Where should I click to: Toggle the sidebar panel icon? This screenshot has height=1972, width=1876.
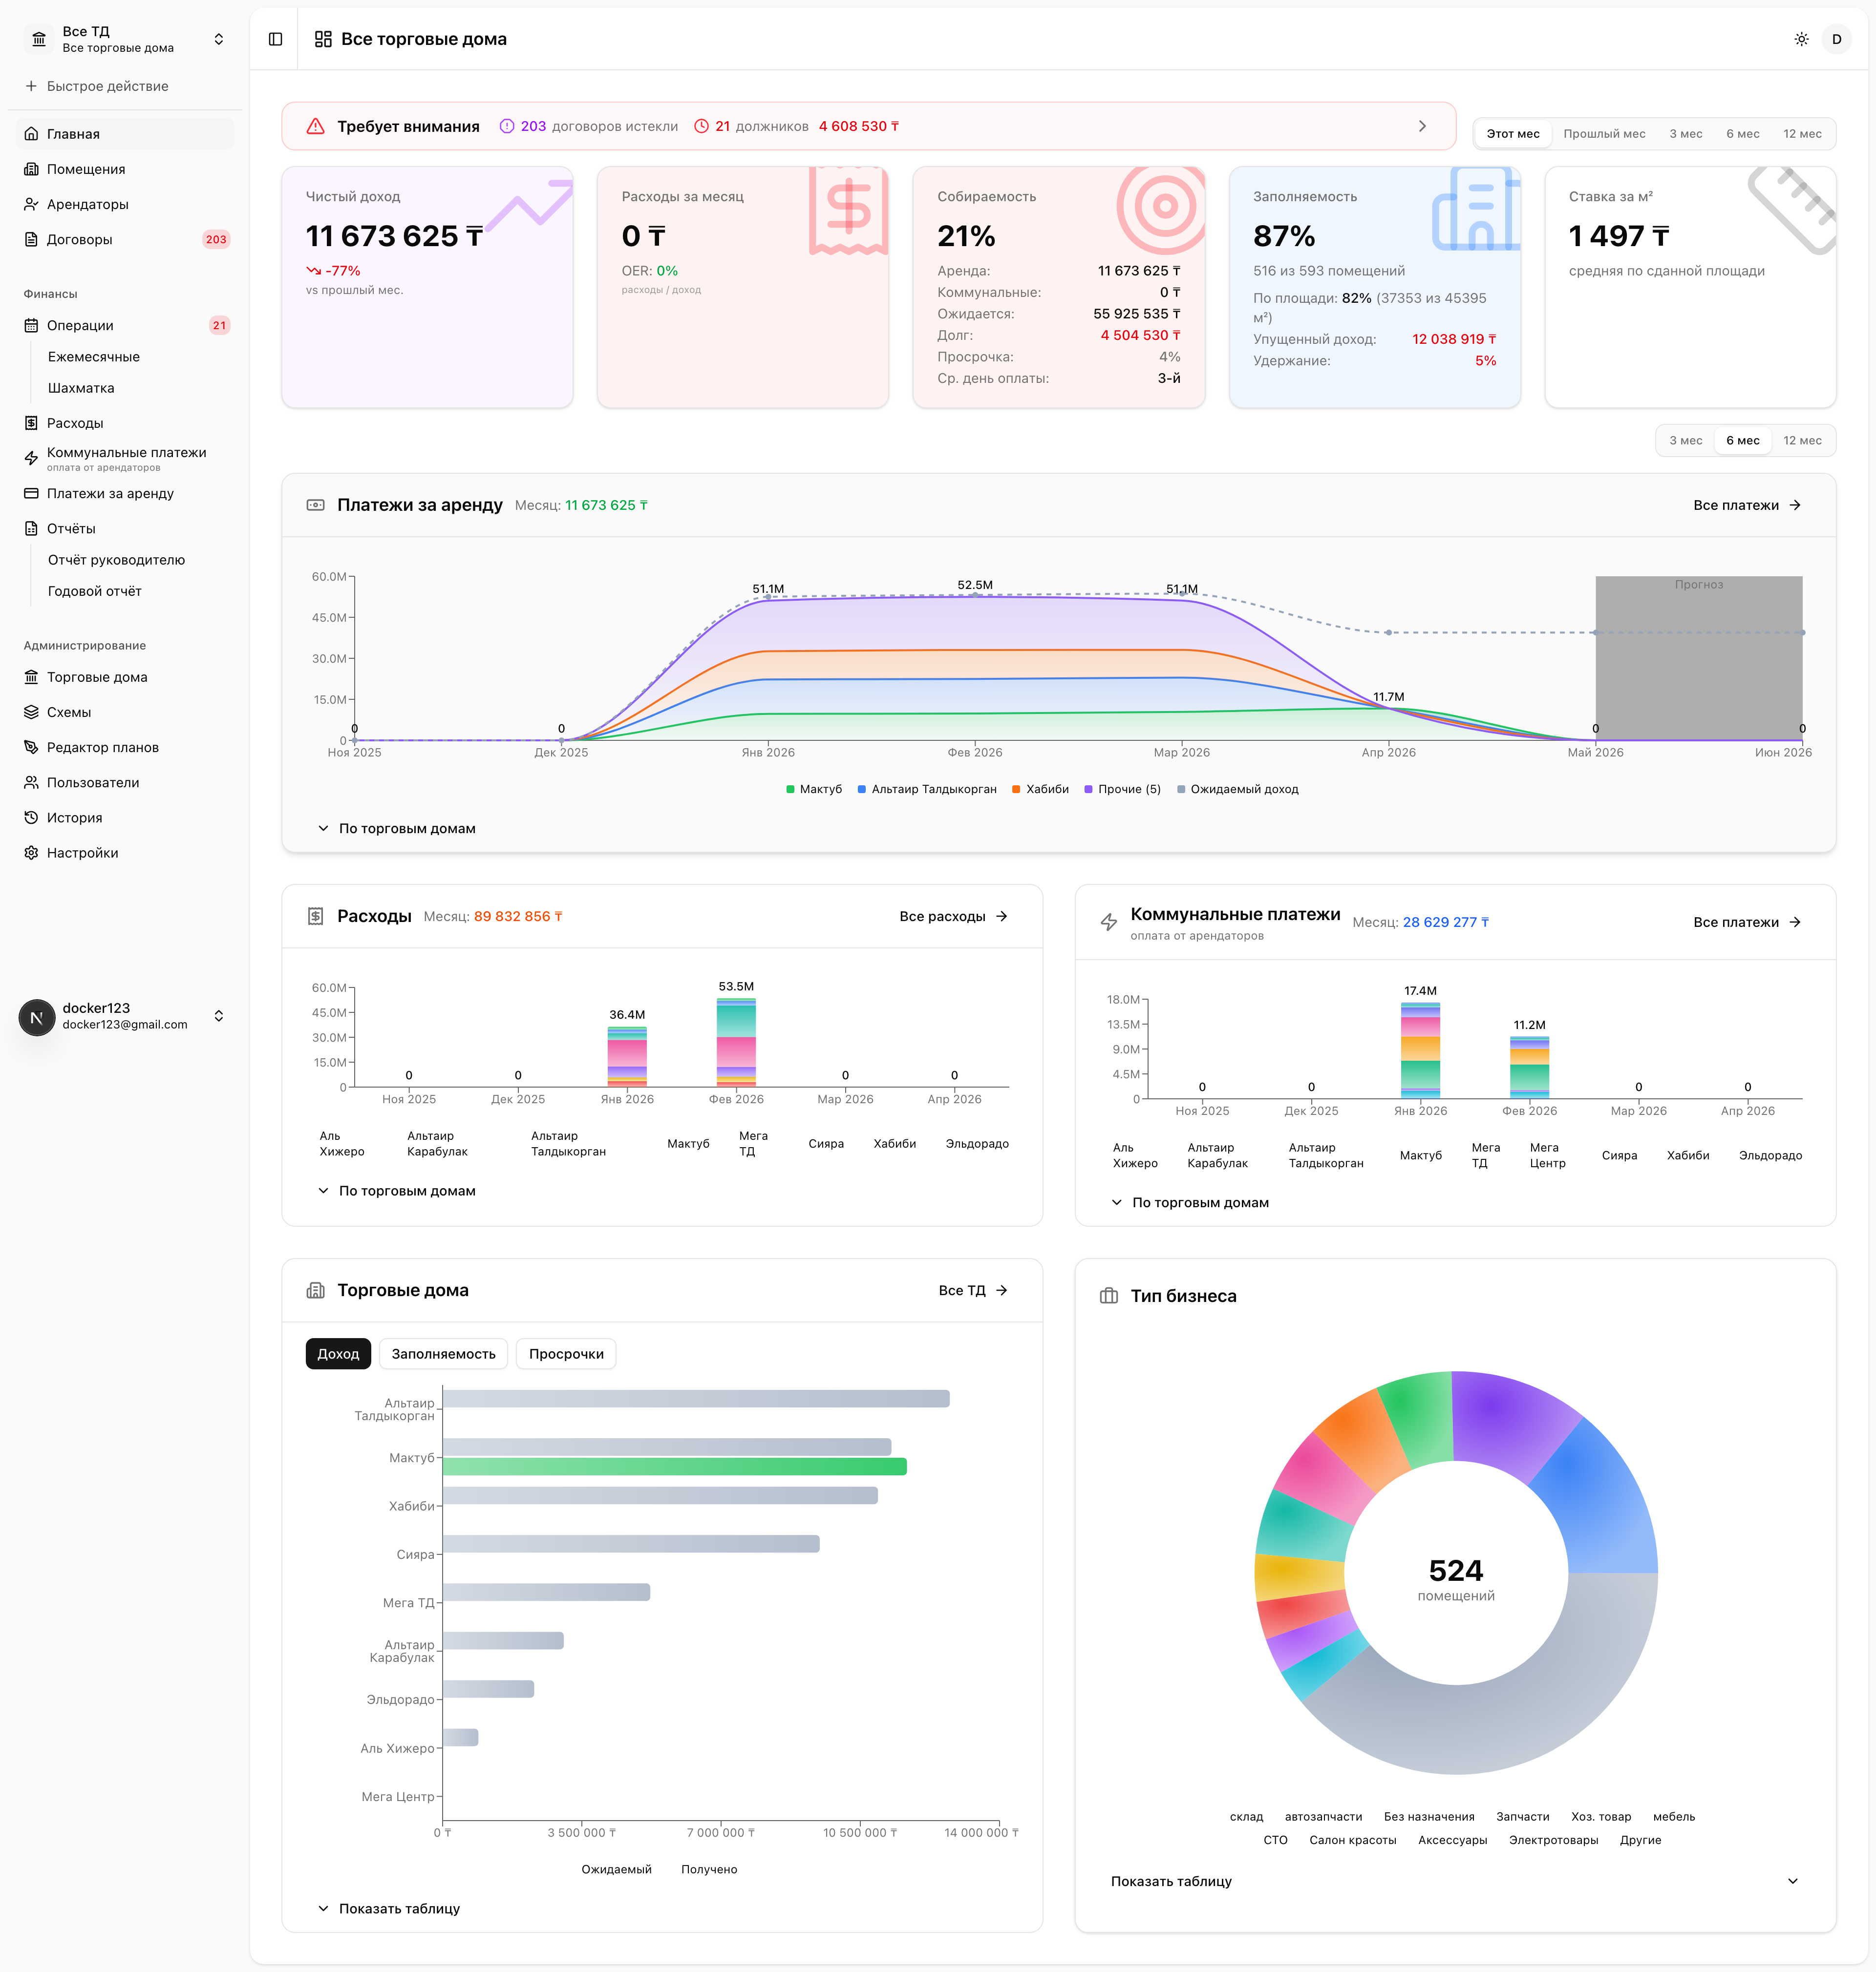pyautogui.click(x=276, y=39)
